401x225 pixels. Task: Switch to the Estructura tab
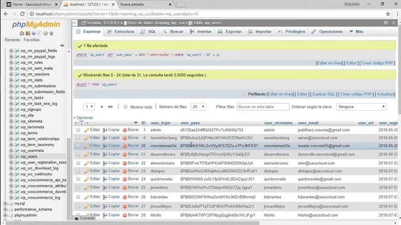coord(121,32)
